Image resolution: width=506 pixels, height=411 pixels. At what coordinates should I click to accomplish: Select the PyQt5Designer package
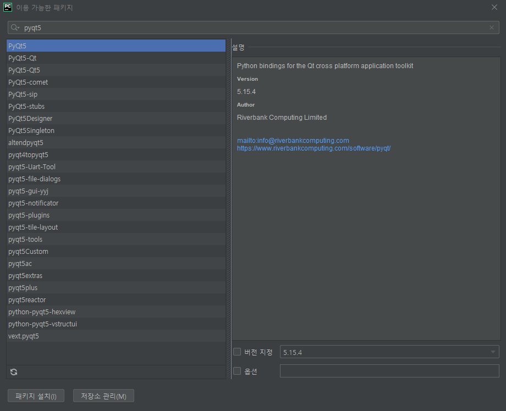click(116, 118)
